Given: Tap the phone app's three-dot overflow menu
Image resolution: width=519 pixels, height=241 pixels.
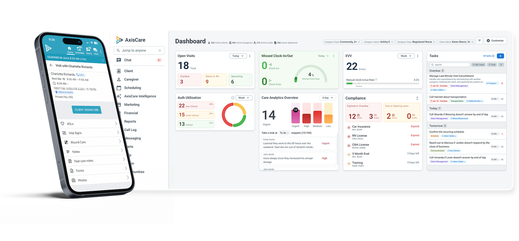Looking at the screenshot, I should click(101, 52).
